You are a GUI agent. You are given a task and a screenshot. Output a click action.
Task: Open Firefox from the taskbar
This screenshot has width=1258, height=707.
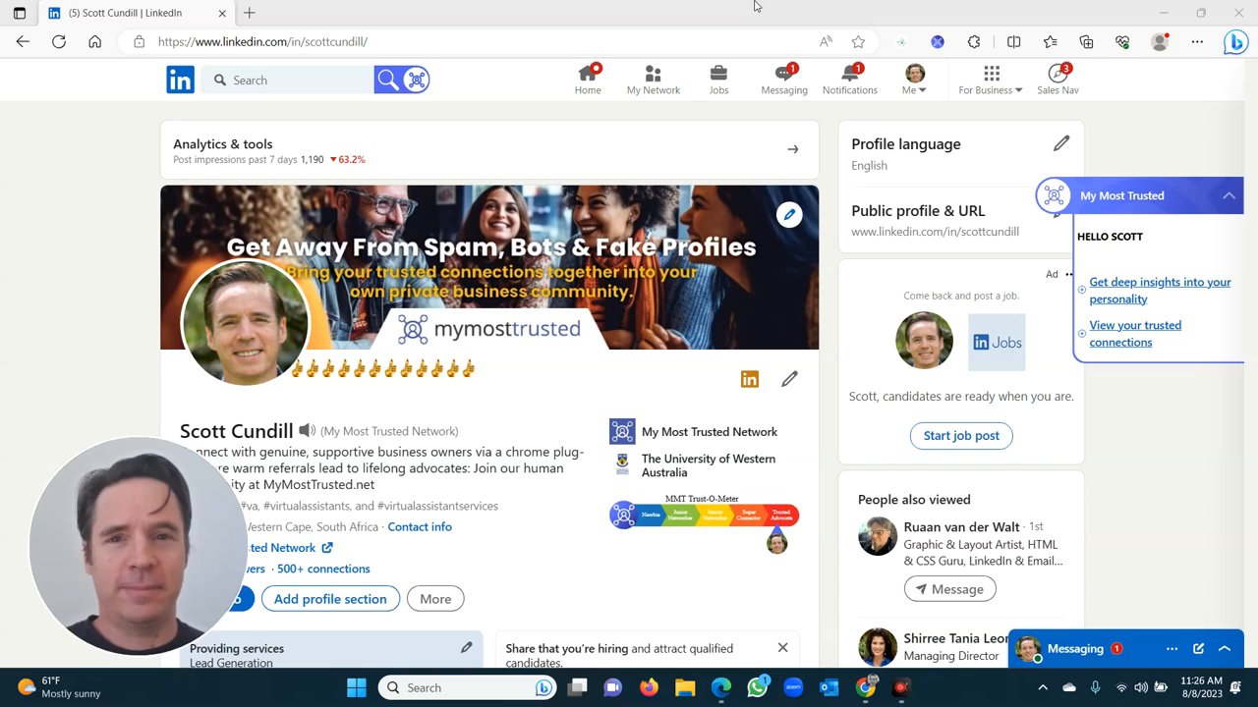pos(649,687)
